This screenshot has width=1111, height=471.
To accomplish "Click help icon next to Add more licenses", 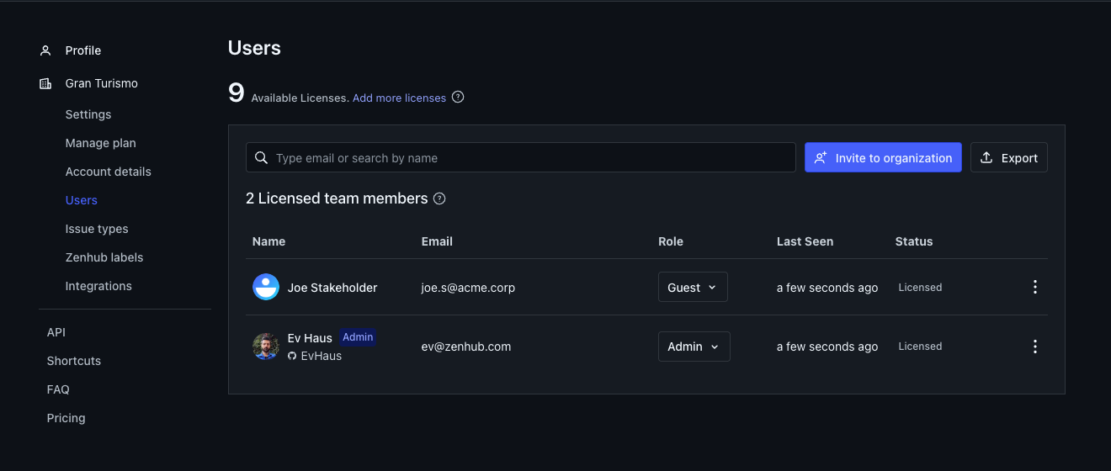I will coord(458,97).
